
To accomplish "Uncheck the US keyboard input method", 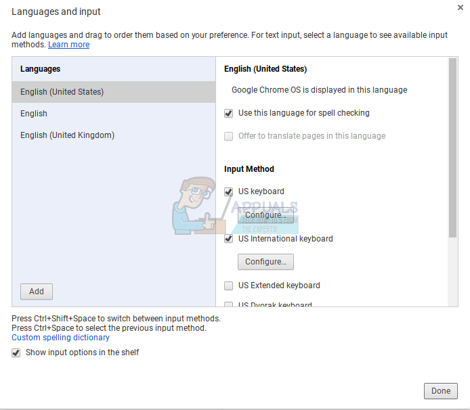I will pyautogui.click(x=229, y=191).
